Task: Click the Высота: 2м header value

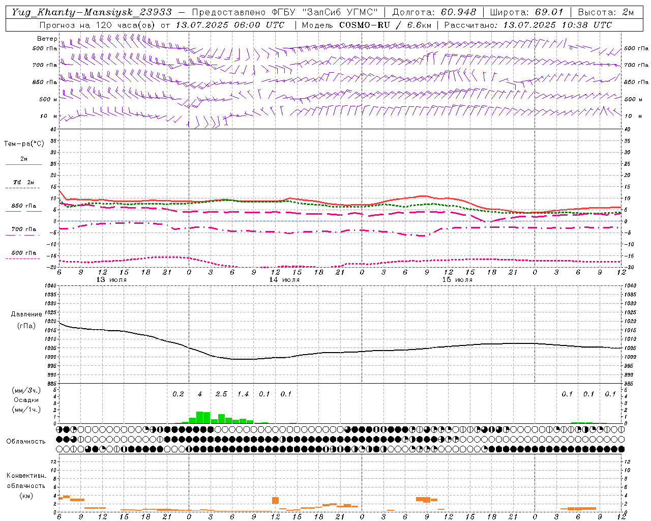Action: (x=606, y=12)
